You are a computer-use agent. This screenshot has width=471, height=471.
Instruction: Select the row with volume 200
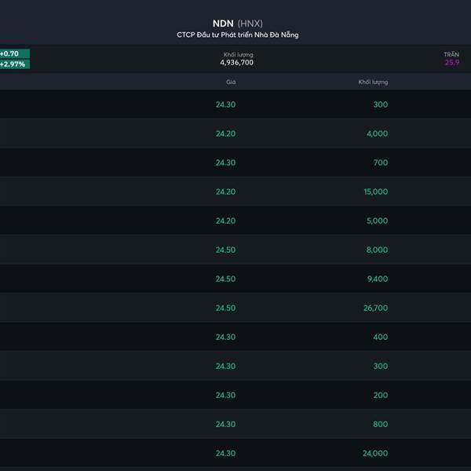pyautogui.click(x=235, y=395)
